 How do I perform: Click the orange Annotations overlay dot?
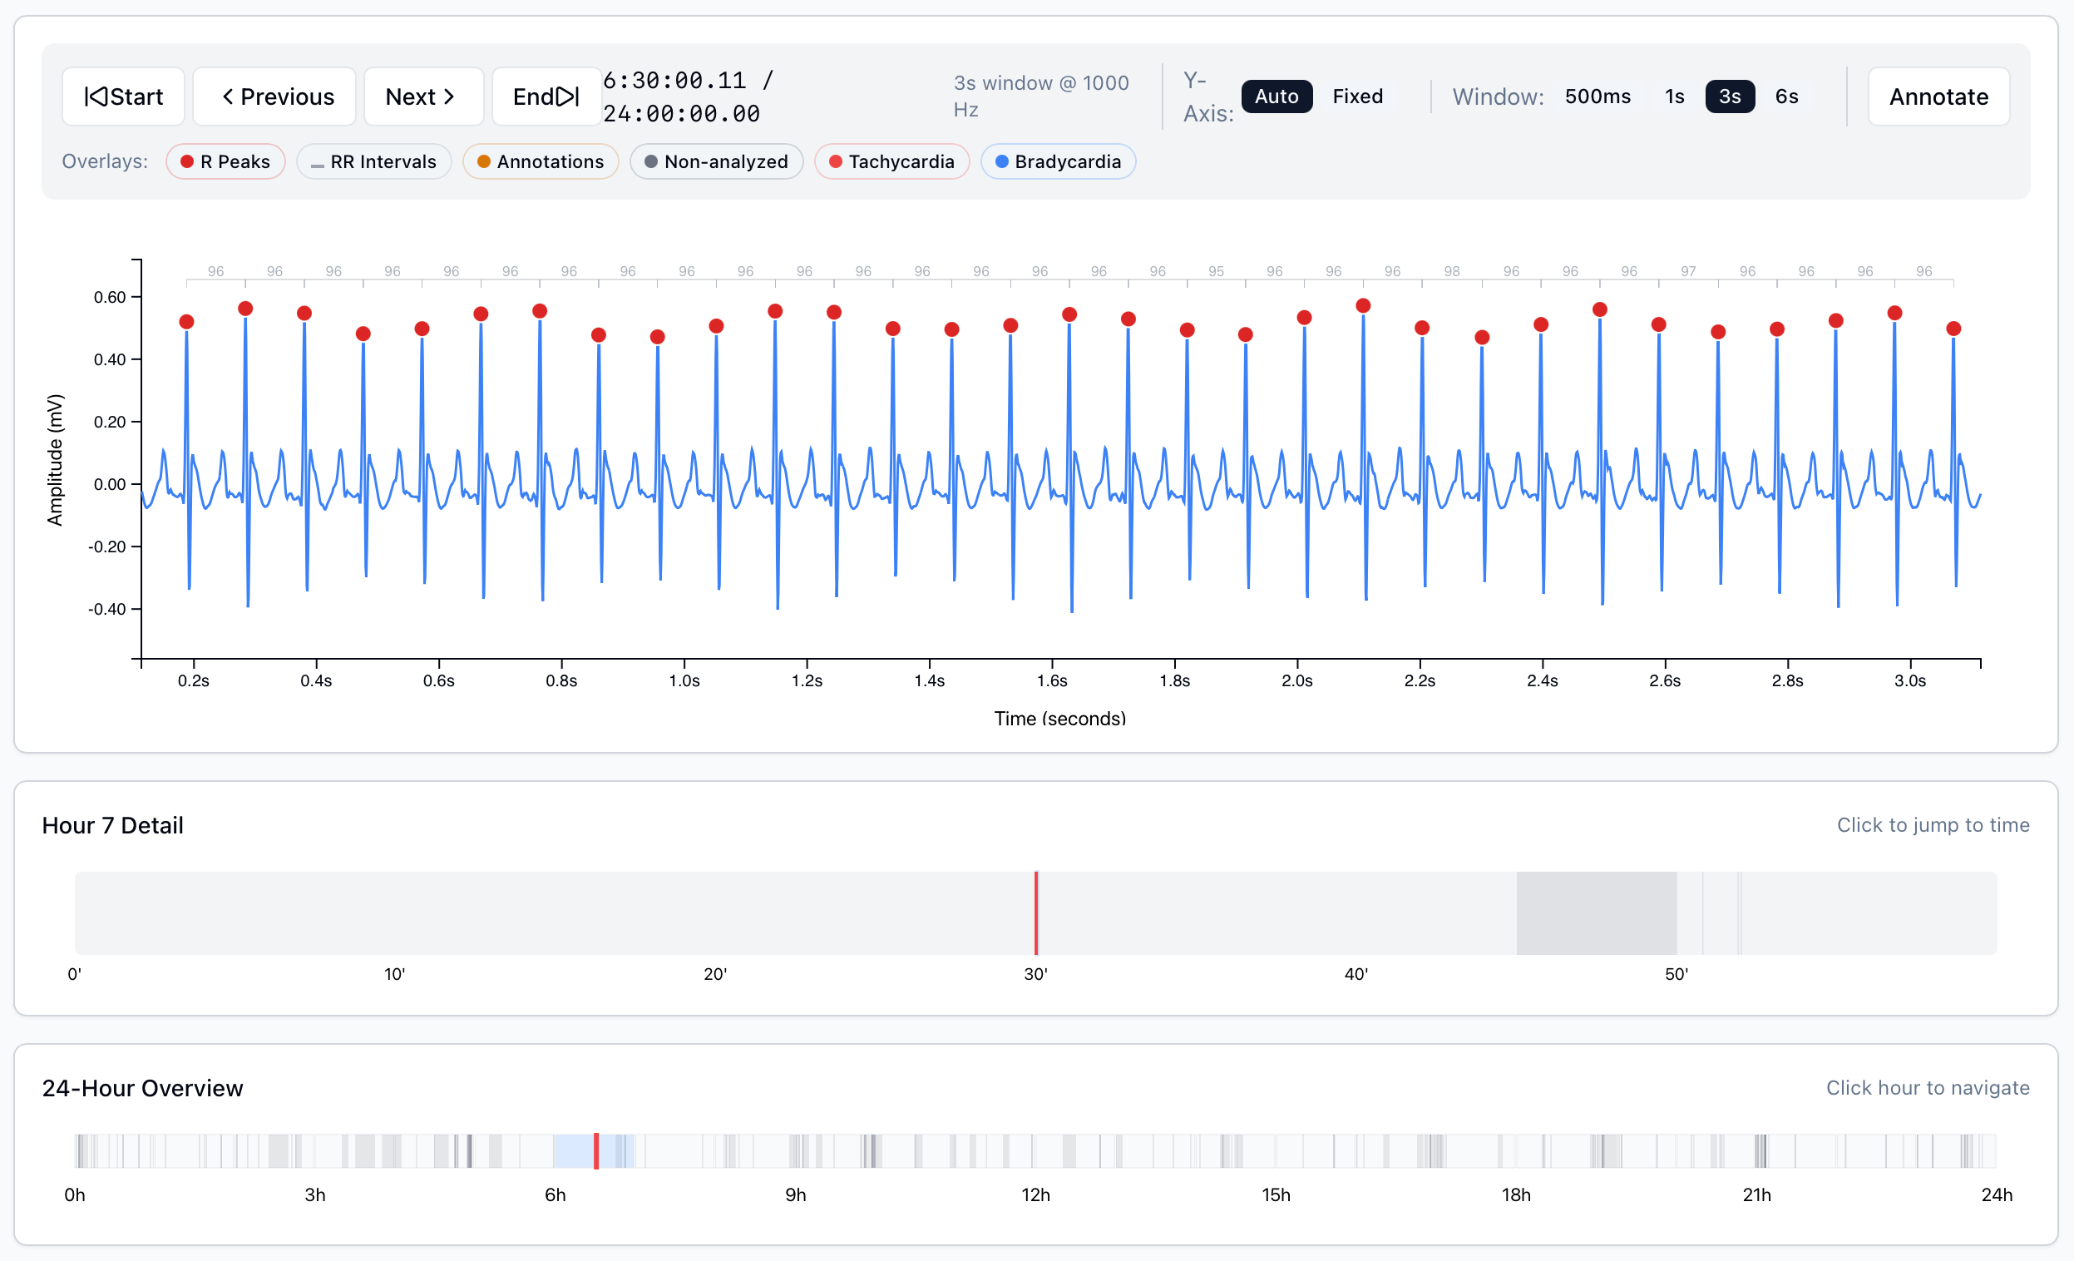pos(483,161)
